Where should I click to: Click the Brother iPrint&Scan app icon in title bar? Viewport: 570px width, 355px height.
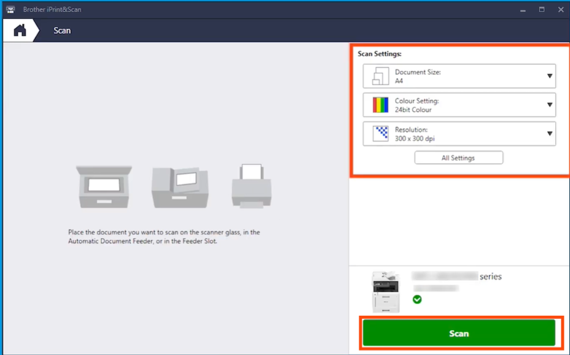10,9
